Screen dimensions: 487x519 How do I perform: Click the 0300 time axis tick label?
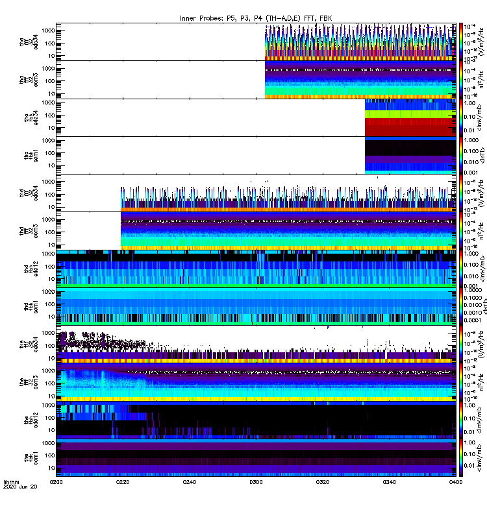point(256,482)
